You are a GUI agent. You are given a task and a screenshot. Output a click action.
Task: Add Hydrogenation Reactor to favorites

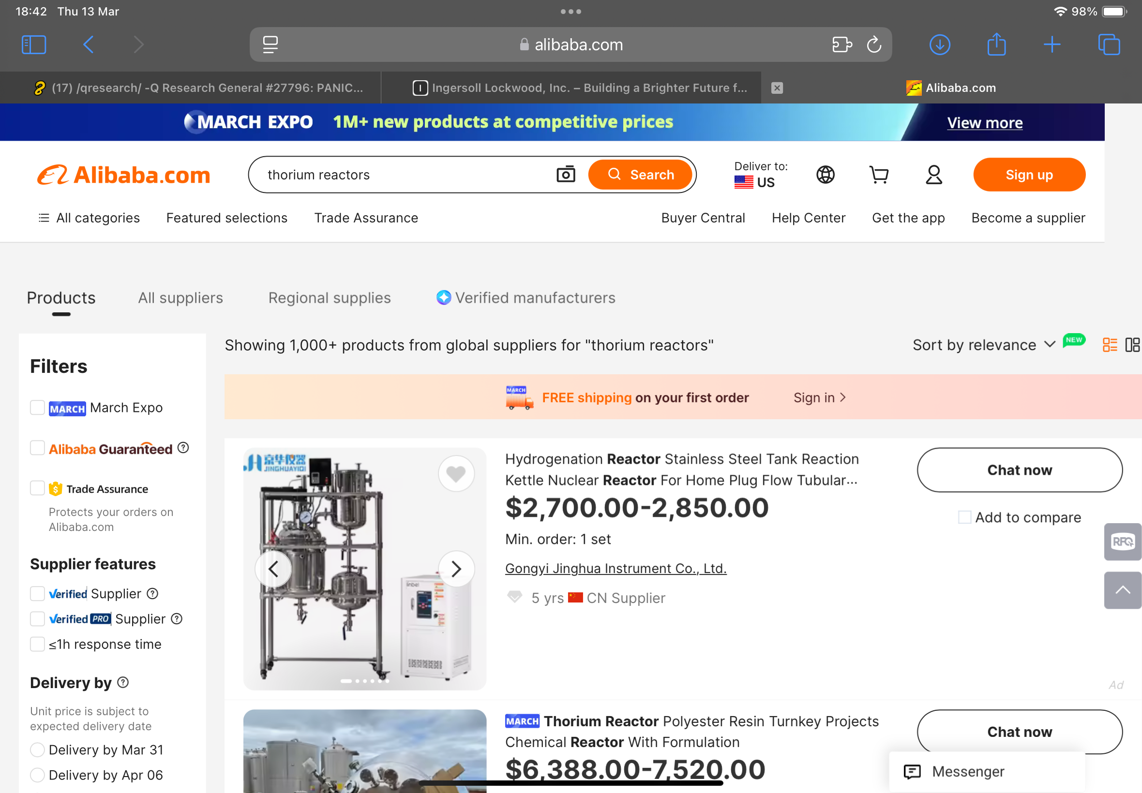pos(456,473)
